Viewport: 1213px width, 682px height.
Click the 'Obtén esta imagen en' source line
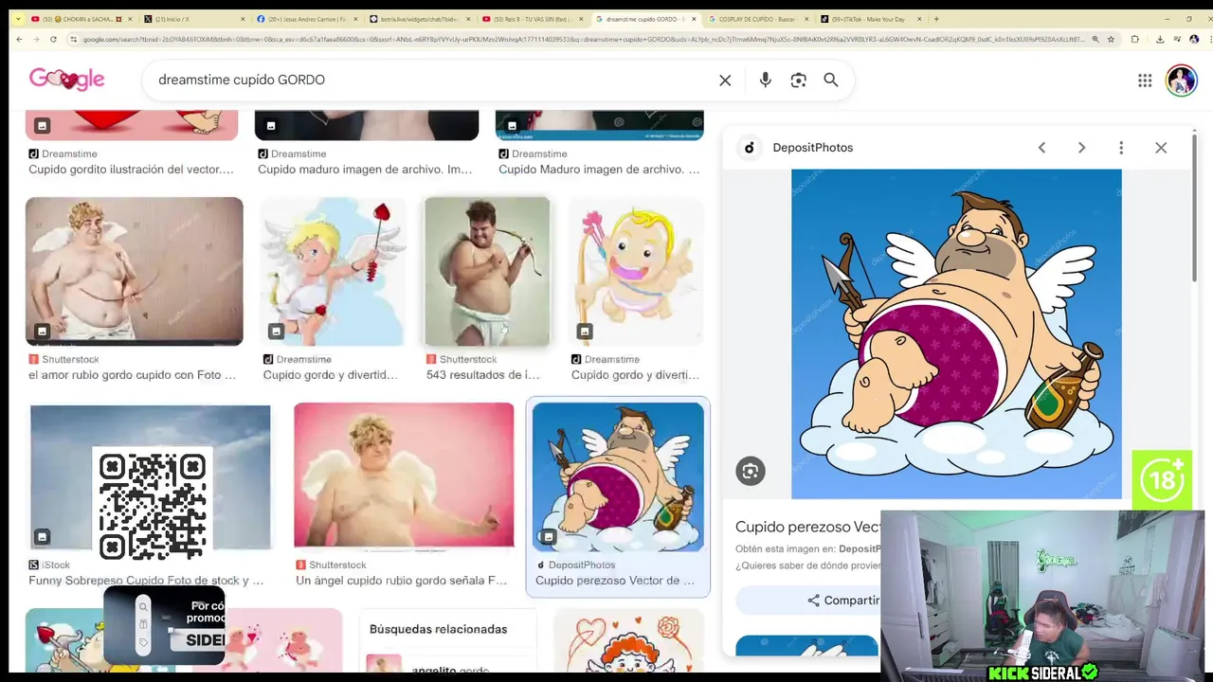tap(808, 549)
